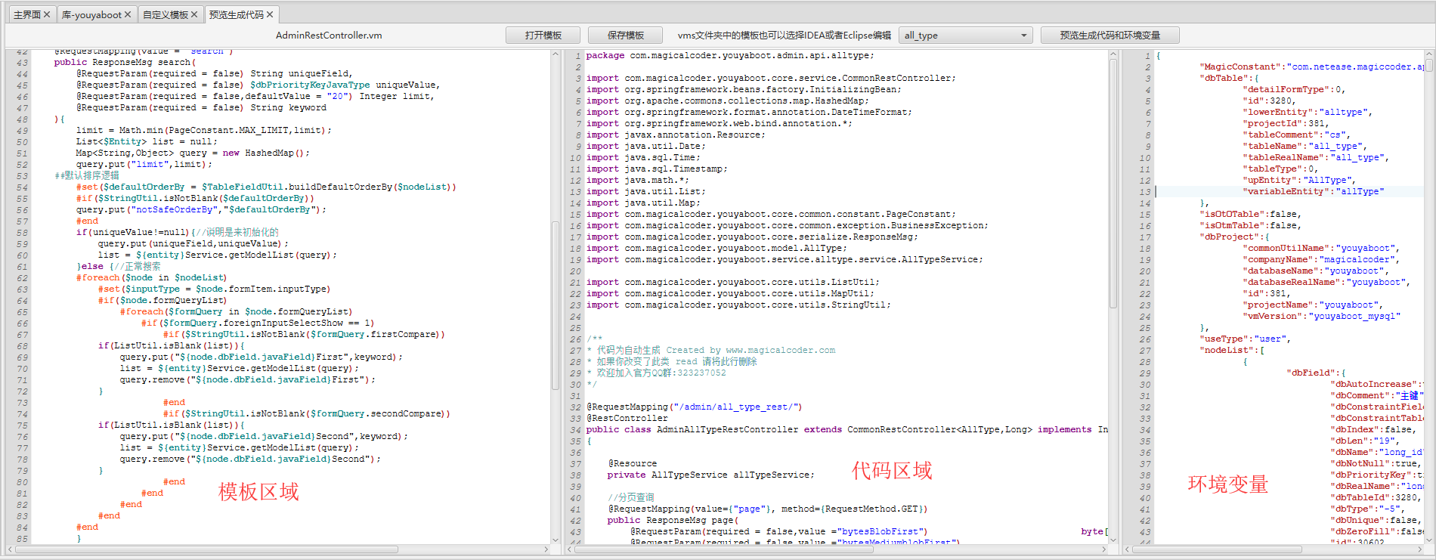Click the '"dbTable":{' entry
Screen dimensions: 1436x560
pyautogui.click(x=1229, y=78)
